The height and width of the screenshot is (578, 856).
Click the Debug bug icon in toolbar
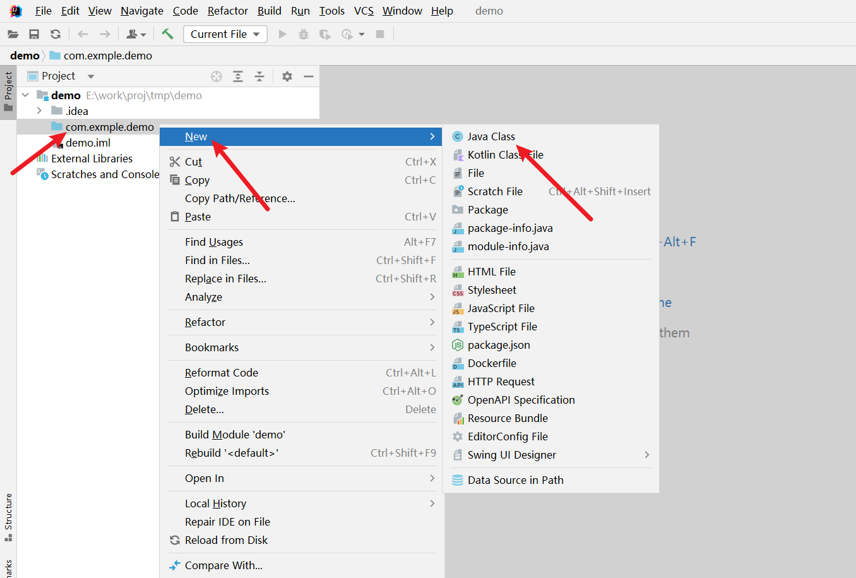pos(304,34)
